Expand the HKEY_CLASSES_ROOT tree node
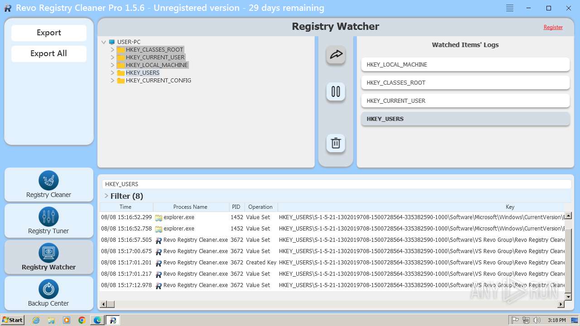 pos(112,50)
